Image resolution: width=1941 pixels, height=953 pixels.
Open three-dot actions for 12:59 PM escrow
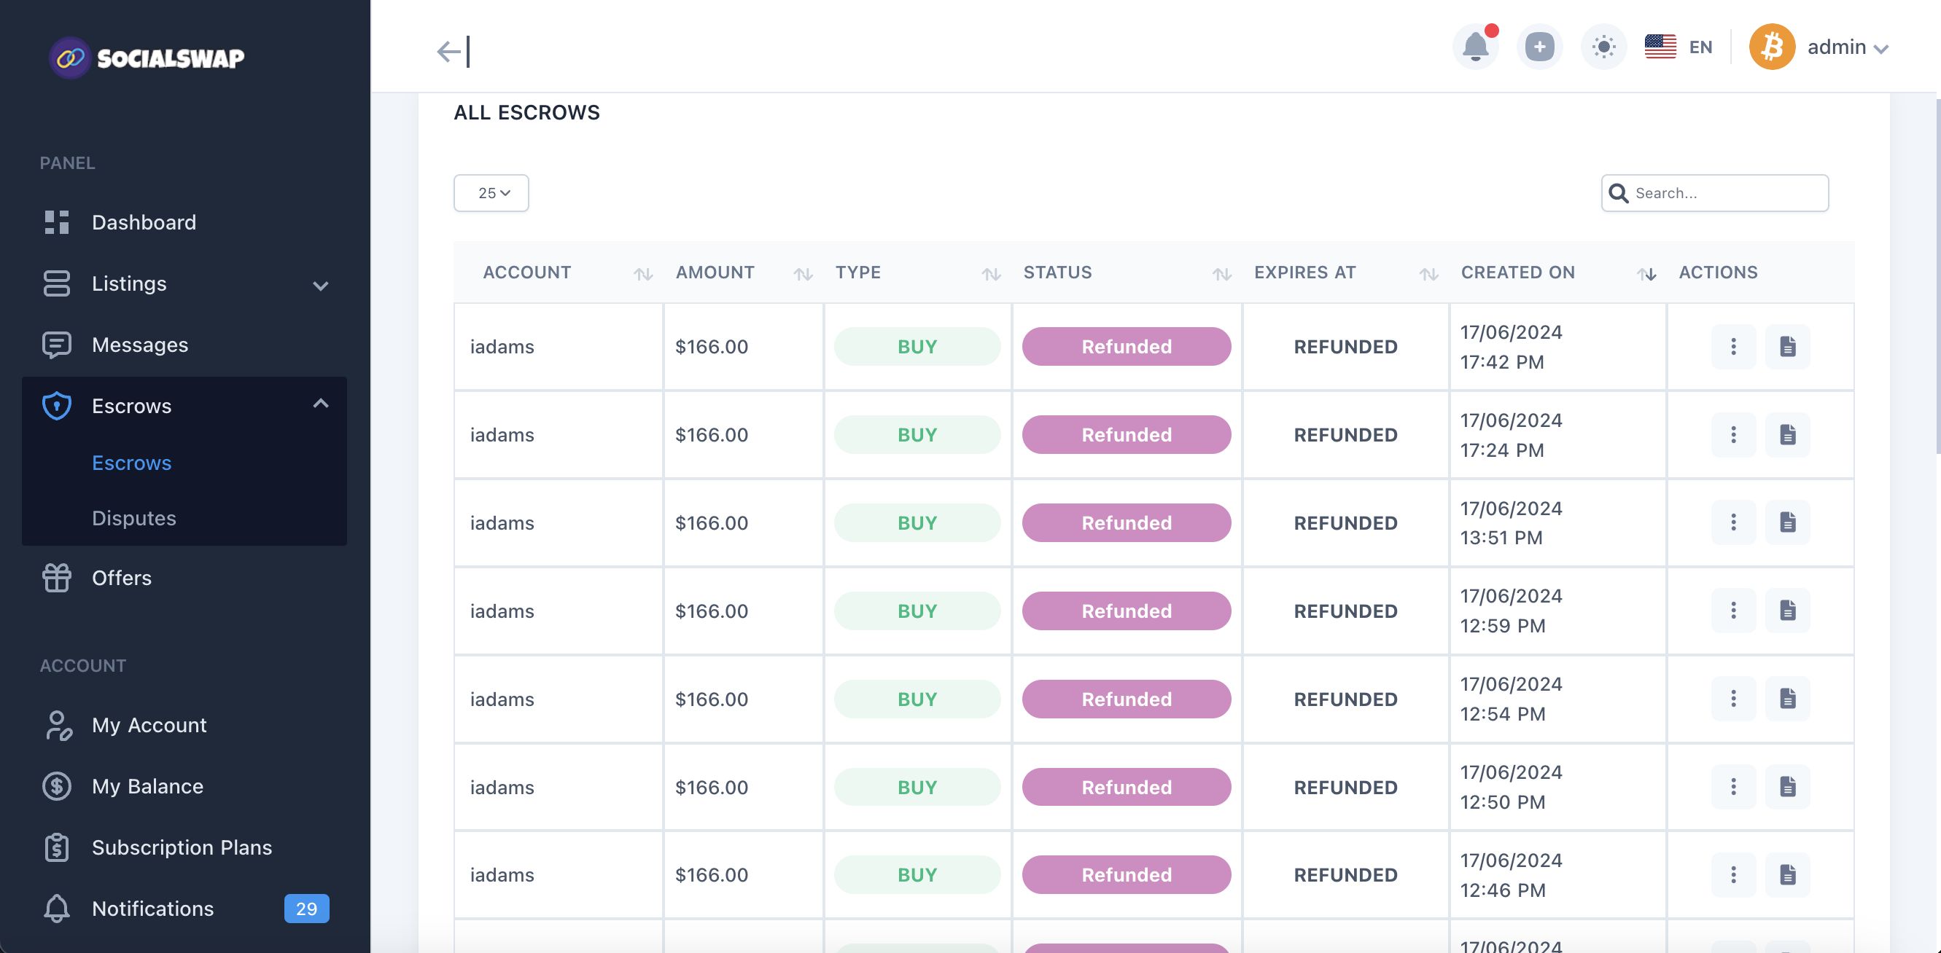1733,611
